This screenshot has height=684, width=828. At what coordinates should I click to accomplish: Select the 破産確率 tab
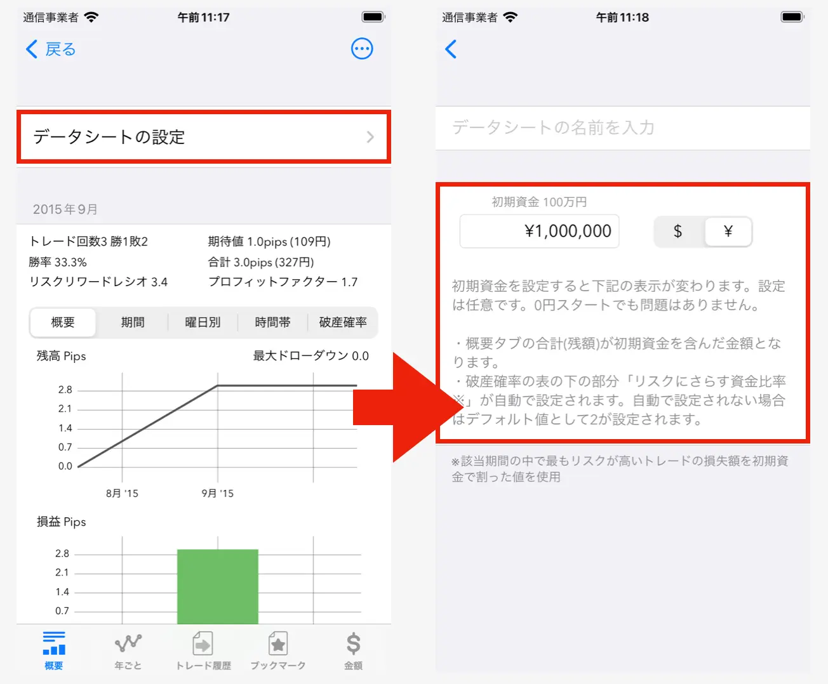point(343,322)
